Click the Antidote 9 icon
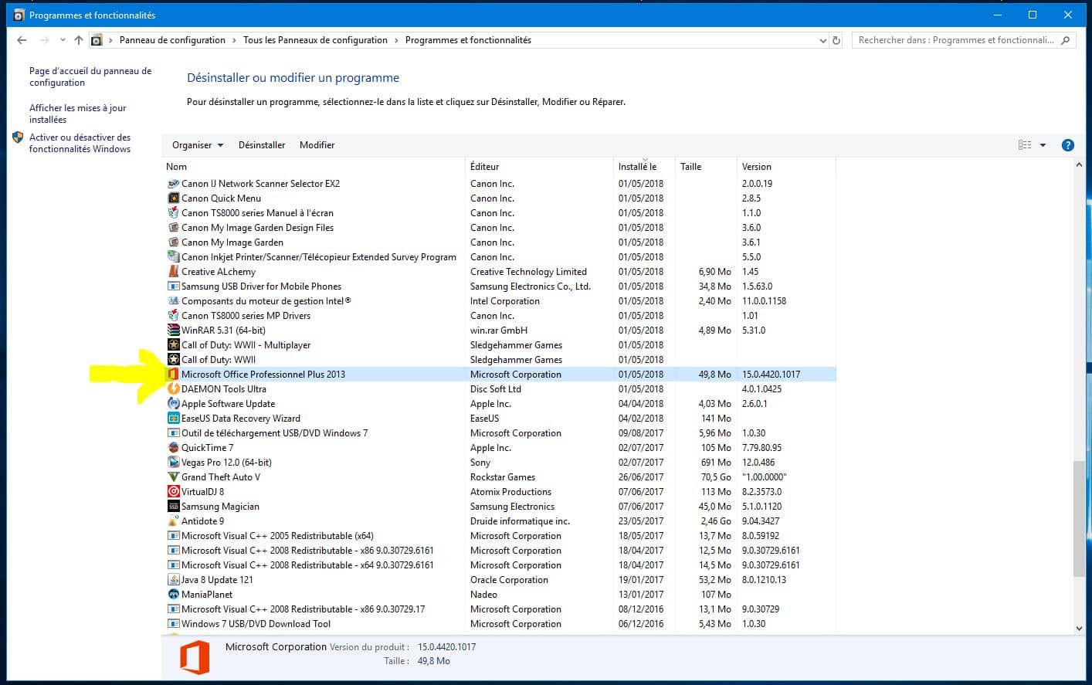Viewport: 1092px width, 685px height. [x=174, y=521]
